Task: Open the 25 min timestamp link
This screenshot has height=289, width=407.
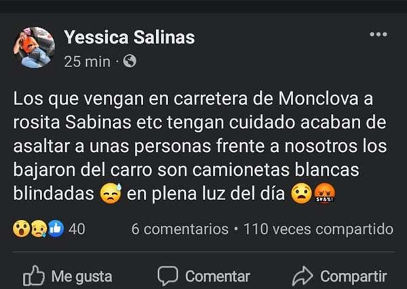Action: 87,61
